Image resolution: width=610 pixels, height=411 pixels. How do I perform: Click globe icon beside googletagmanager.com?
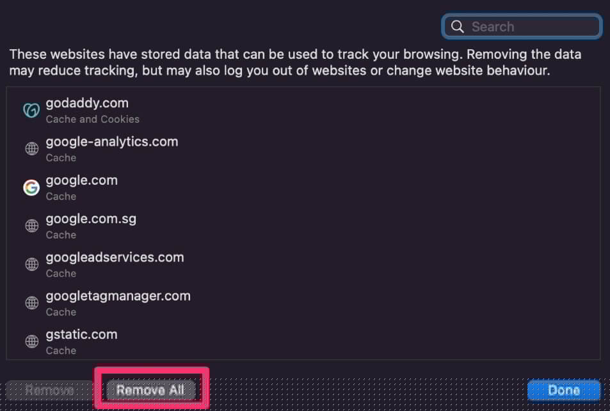click(31, 303)
